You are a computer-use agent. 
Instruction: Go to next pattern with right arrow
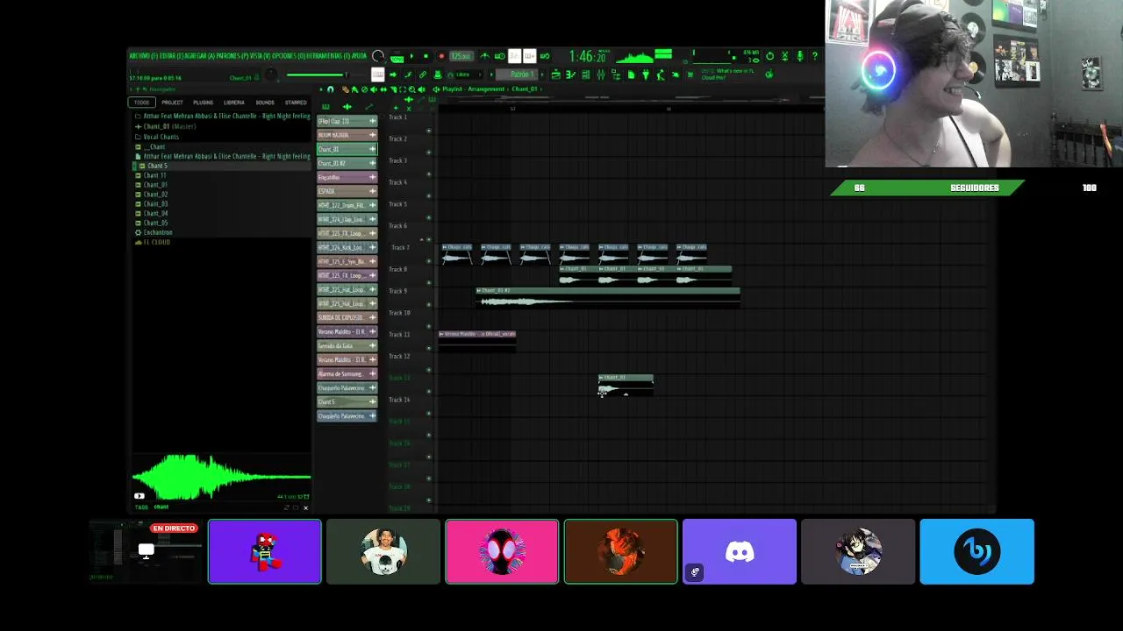pos(542,74)
